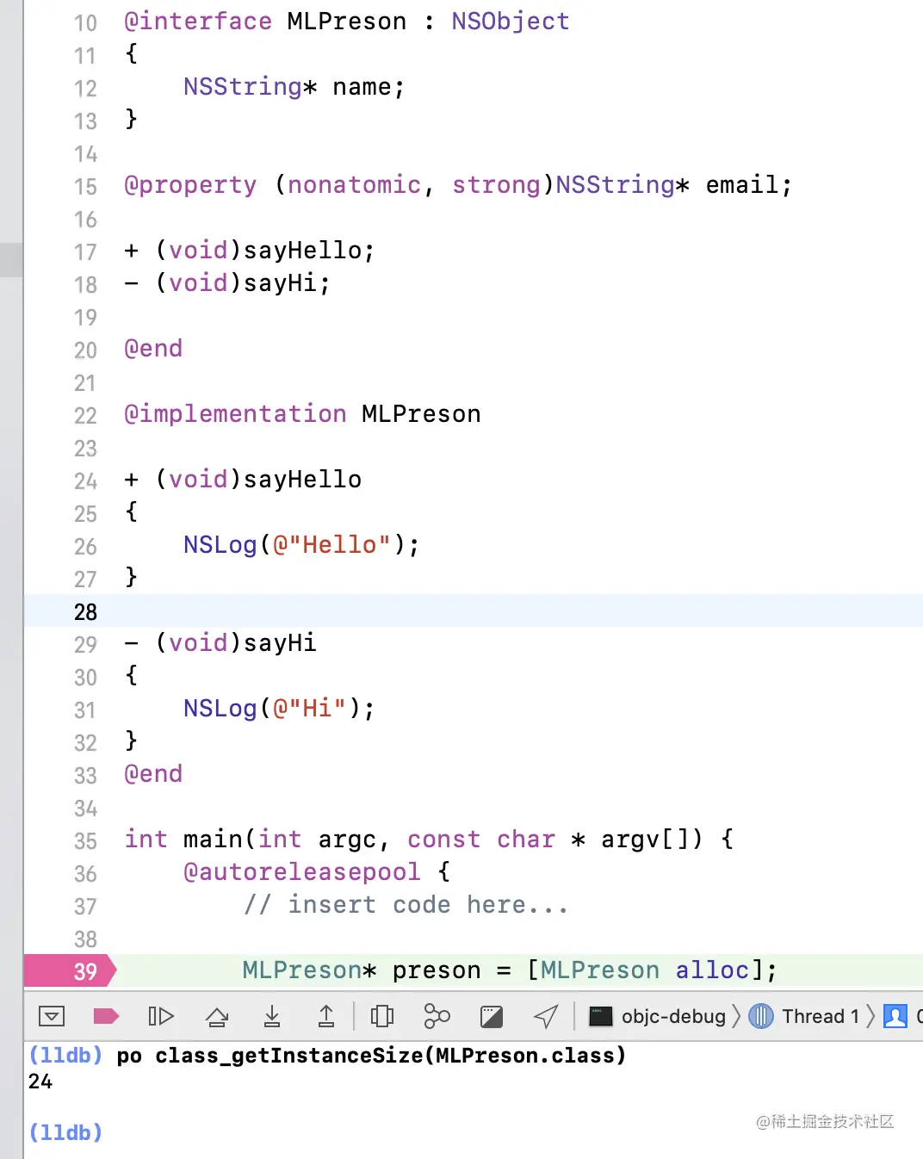The height and width of the screenshot is (1159, 923).
Task: Click line number 28 in the gutter
Action: coord(85,612)
